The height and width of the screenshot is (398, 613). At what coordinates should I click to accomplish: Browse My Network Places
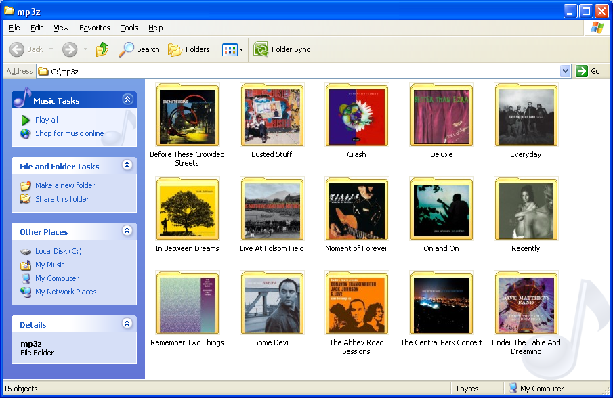pos(66,292)
